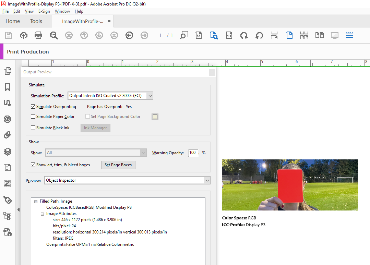This screenshot has height=265, width=370.
Task: Open the Show dropdown in Output Preview
Action: coord(143,152)
